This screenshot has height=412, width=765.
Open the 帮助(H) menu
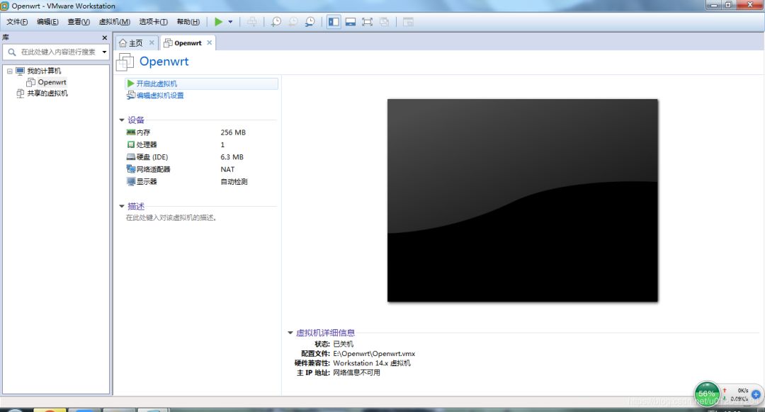[188, 21]
